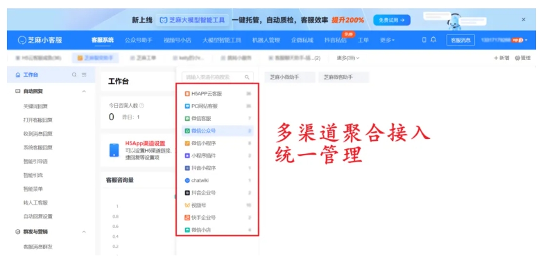Screen dimensions: 541x266
Task: Click the blue phone icon beside H5App渠道设置
Action: pos(114,150)
